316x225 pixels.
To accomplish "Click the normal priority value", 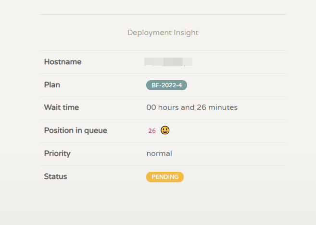I will coord(159,154).
